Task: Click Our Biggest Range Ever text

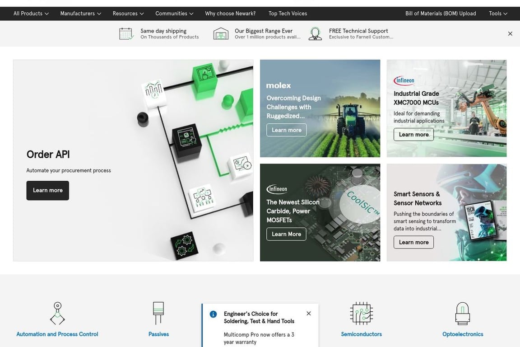Action: point(264,31)
